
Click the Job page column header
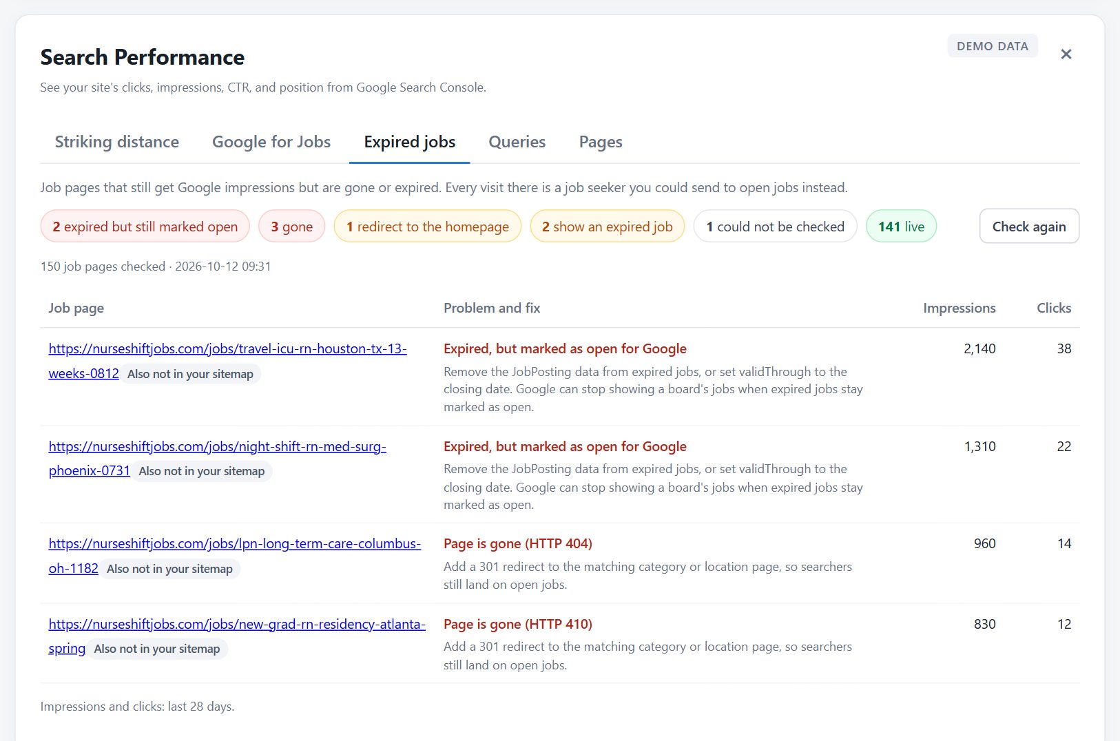click(x=76, y=309)
